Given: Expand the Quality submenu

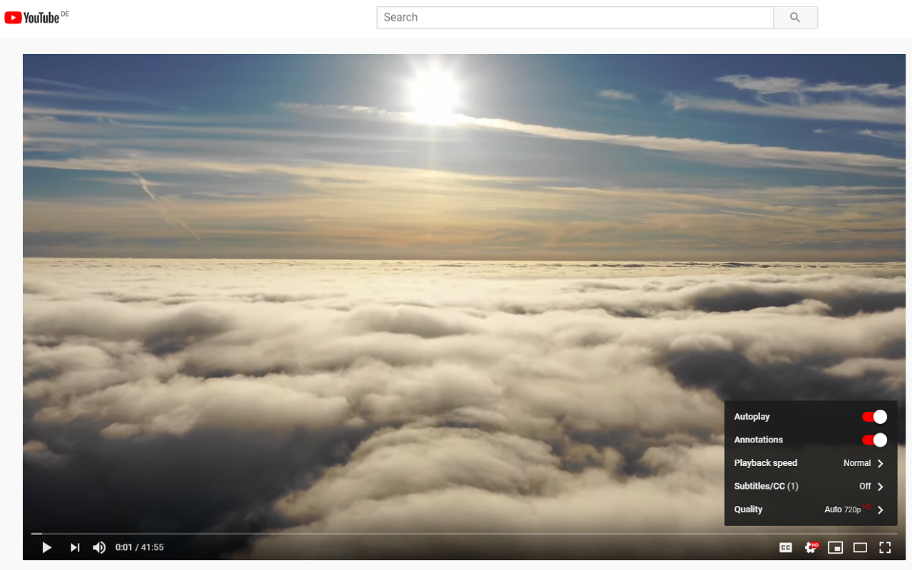Looking at the screenshot, I should tap(881, 509).
